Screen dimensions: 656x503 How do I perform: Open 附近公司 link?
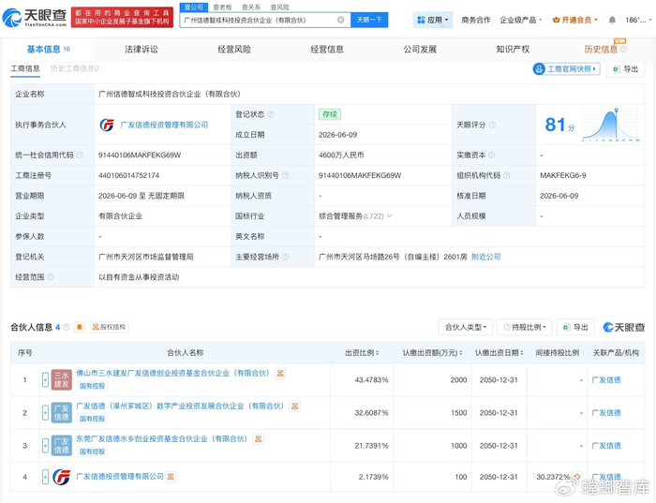485,257
